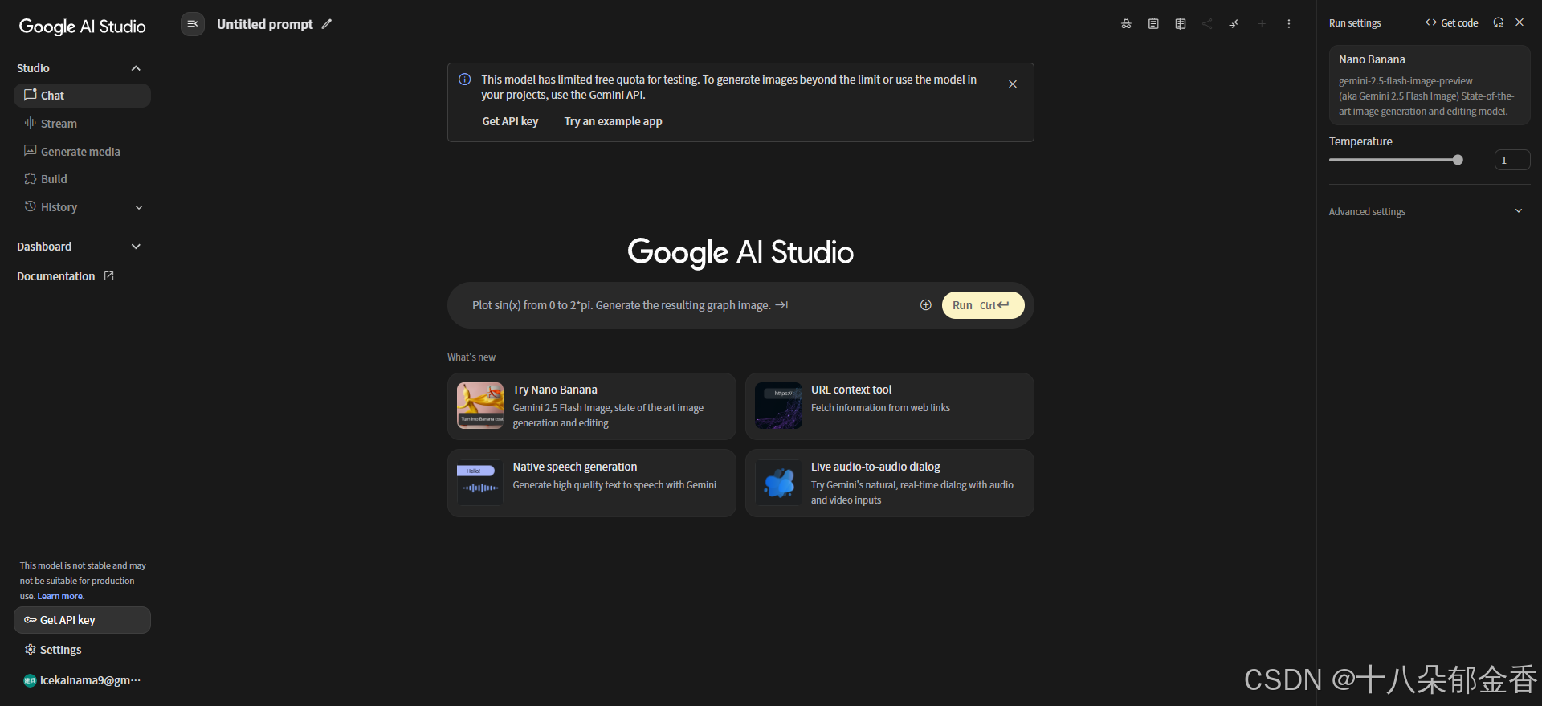Viewport: 1542px width, 706px height.
Task: Click the account avatar icon at bottom
Action: point(30,680)
